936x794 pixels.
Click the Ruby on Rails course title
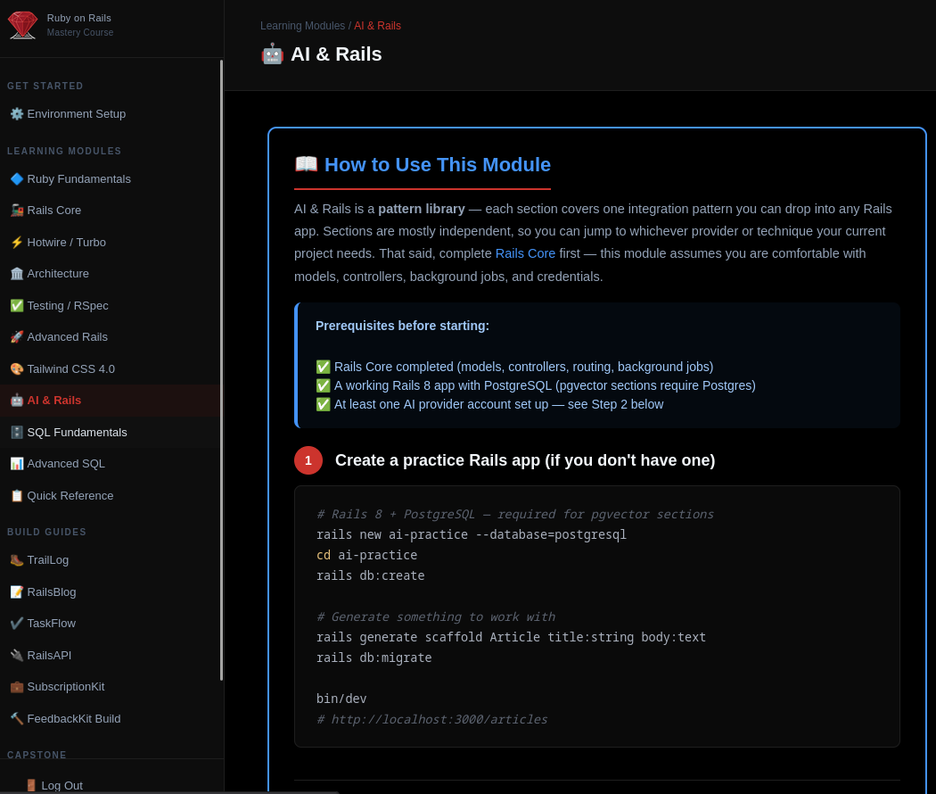[x=78, y=18]
